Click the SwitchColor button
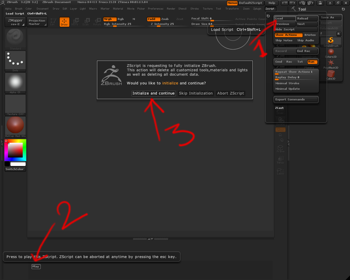The image size is (350, 280). [x=15, y=169]
